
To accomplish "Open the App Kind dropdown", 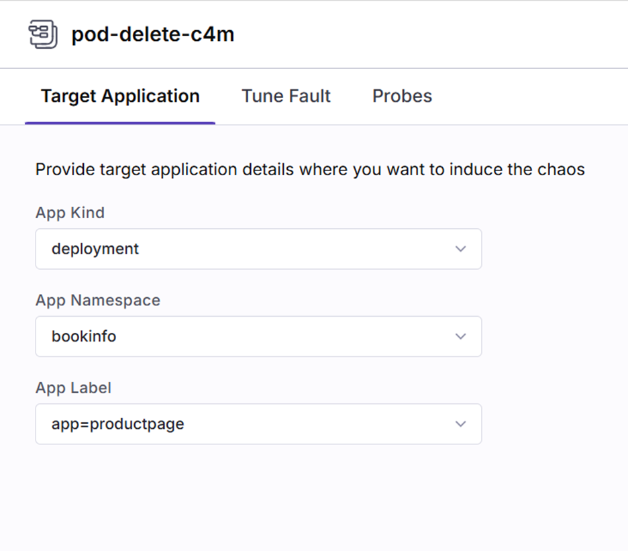I will [258, 249].
